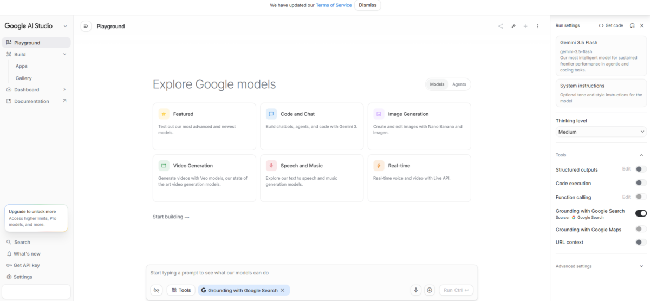Screen dimensions: 650x301
Task: Disable Grounding with Google Search toggle
Action: click(641, 213)
